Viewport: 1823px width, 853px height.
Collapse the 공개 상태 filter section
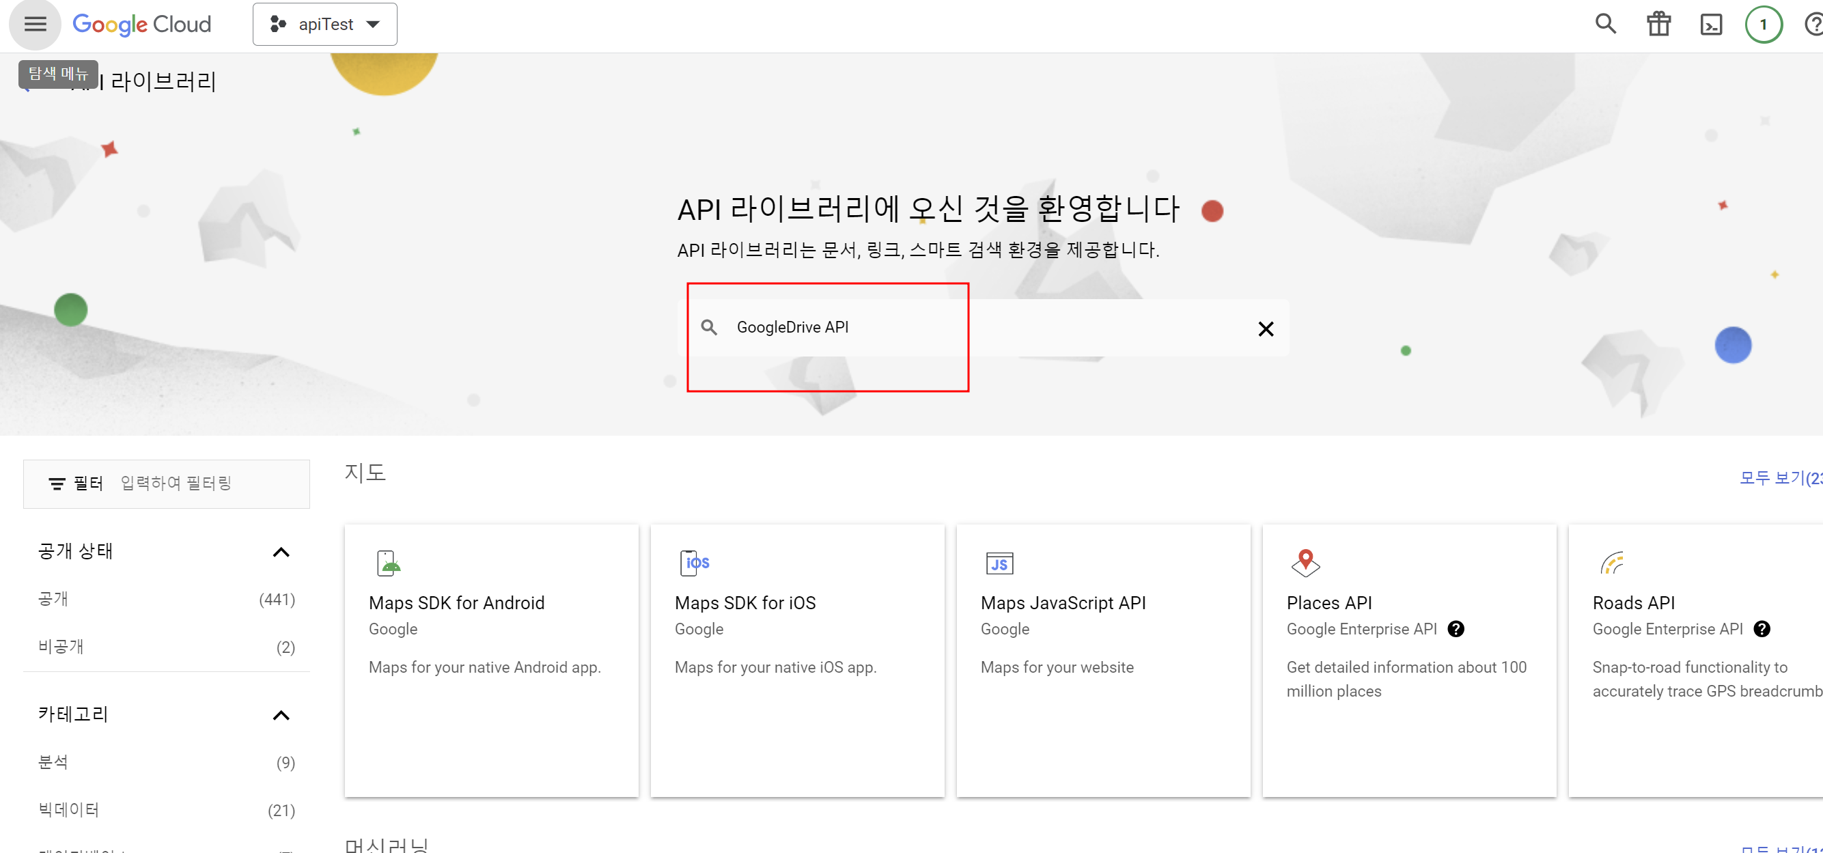coord(281,552)
